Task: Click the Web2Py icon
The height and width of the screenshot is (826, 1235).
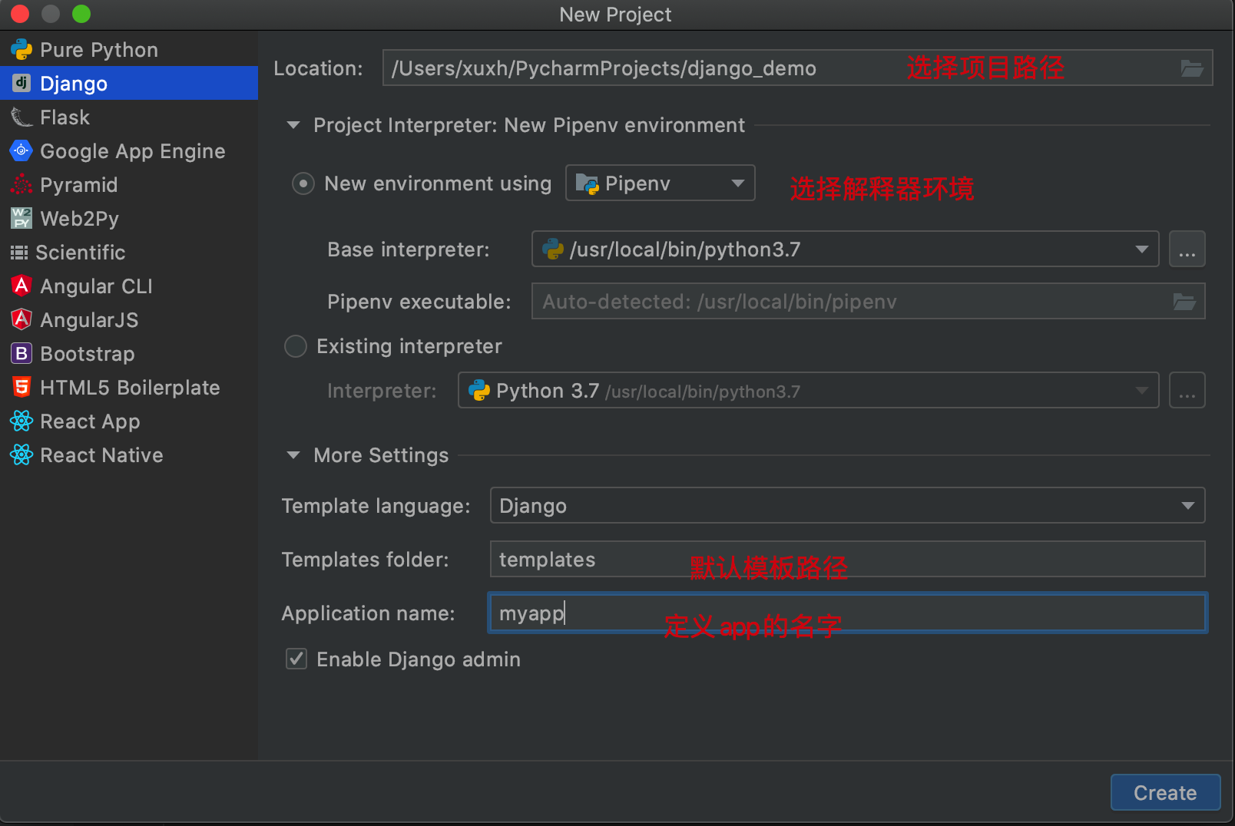Action: [x=22, y=218]
